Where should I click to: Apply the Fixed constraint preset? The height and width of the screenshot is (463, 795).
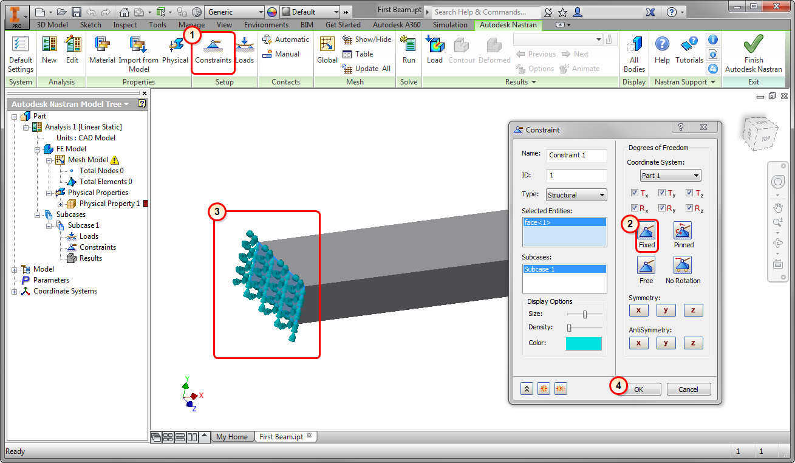click(647, 235)
